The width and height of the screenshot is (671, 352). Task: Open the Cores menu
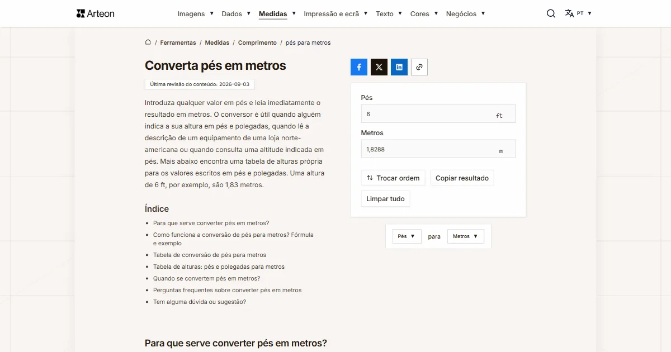[420, 14]
